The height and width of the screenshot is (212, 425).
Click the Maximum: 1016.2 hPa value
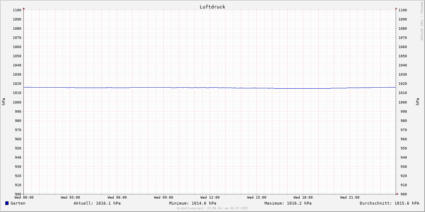(x=288, y=203)
